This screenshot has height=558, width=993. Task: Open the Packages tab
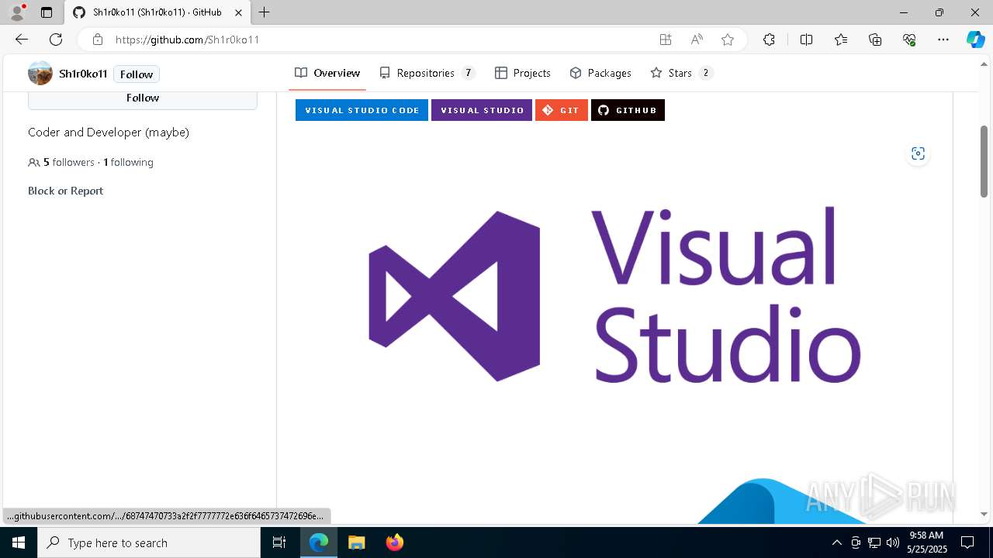[x=600, y=73]
